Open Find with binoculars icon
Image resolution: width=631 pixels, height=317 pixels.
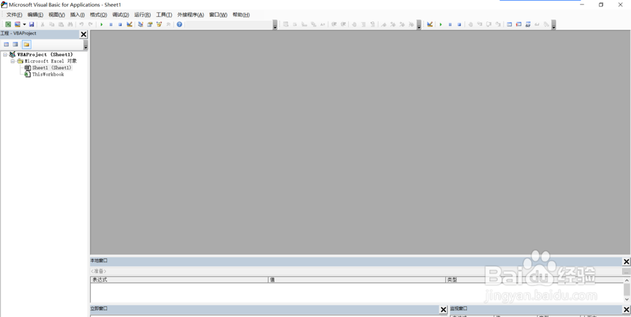coord(70,25)
